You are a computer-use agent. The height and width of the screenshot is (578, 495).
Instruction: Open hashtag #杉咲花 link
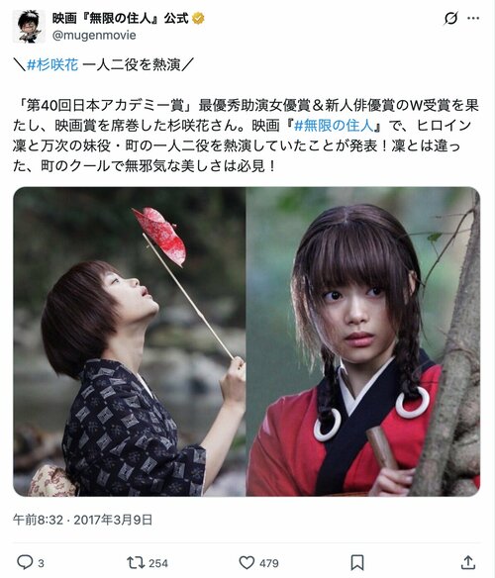click(52, 65)
